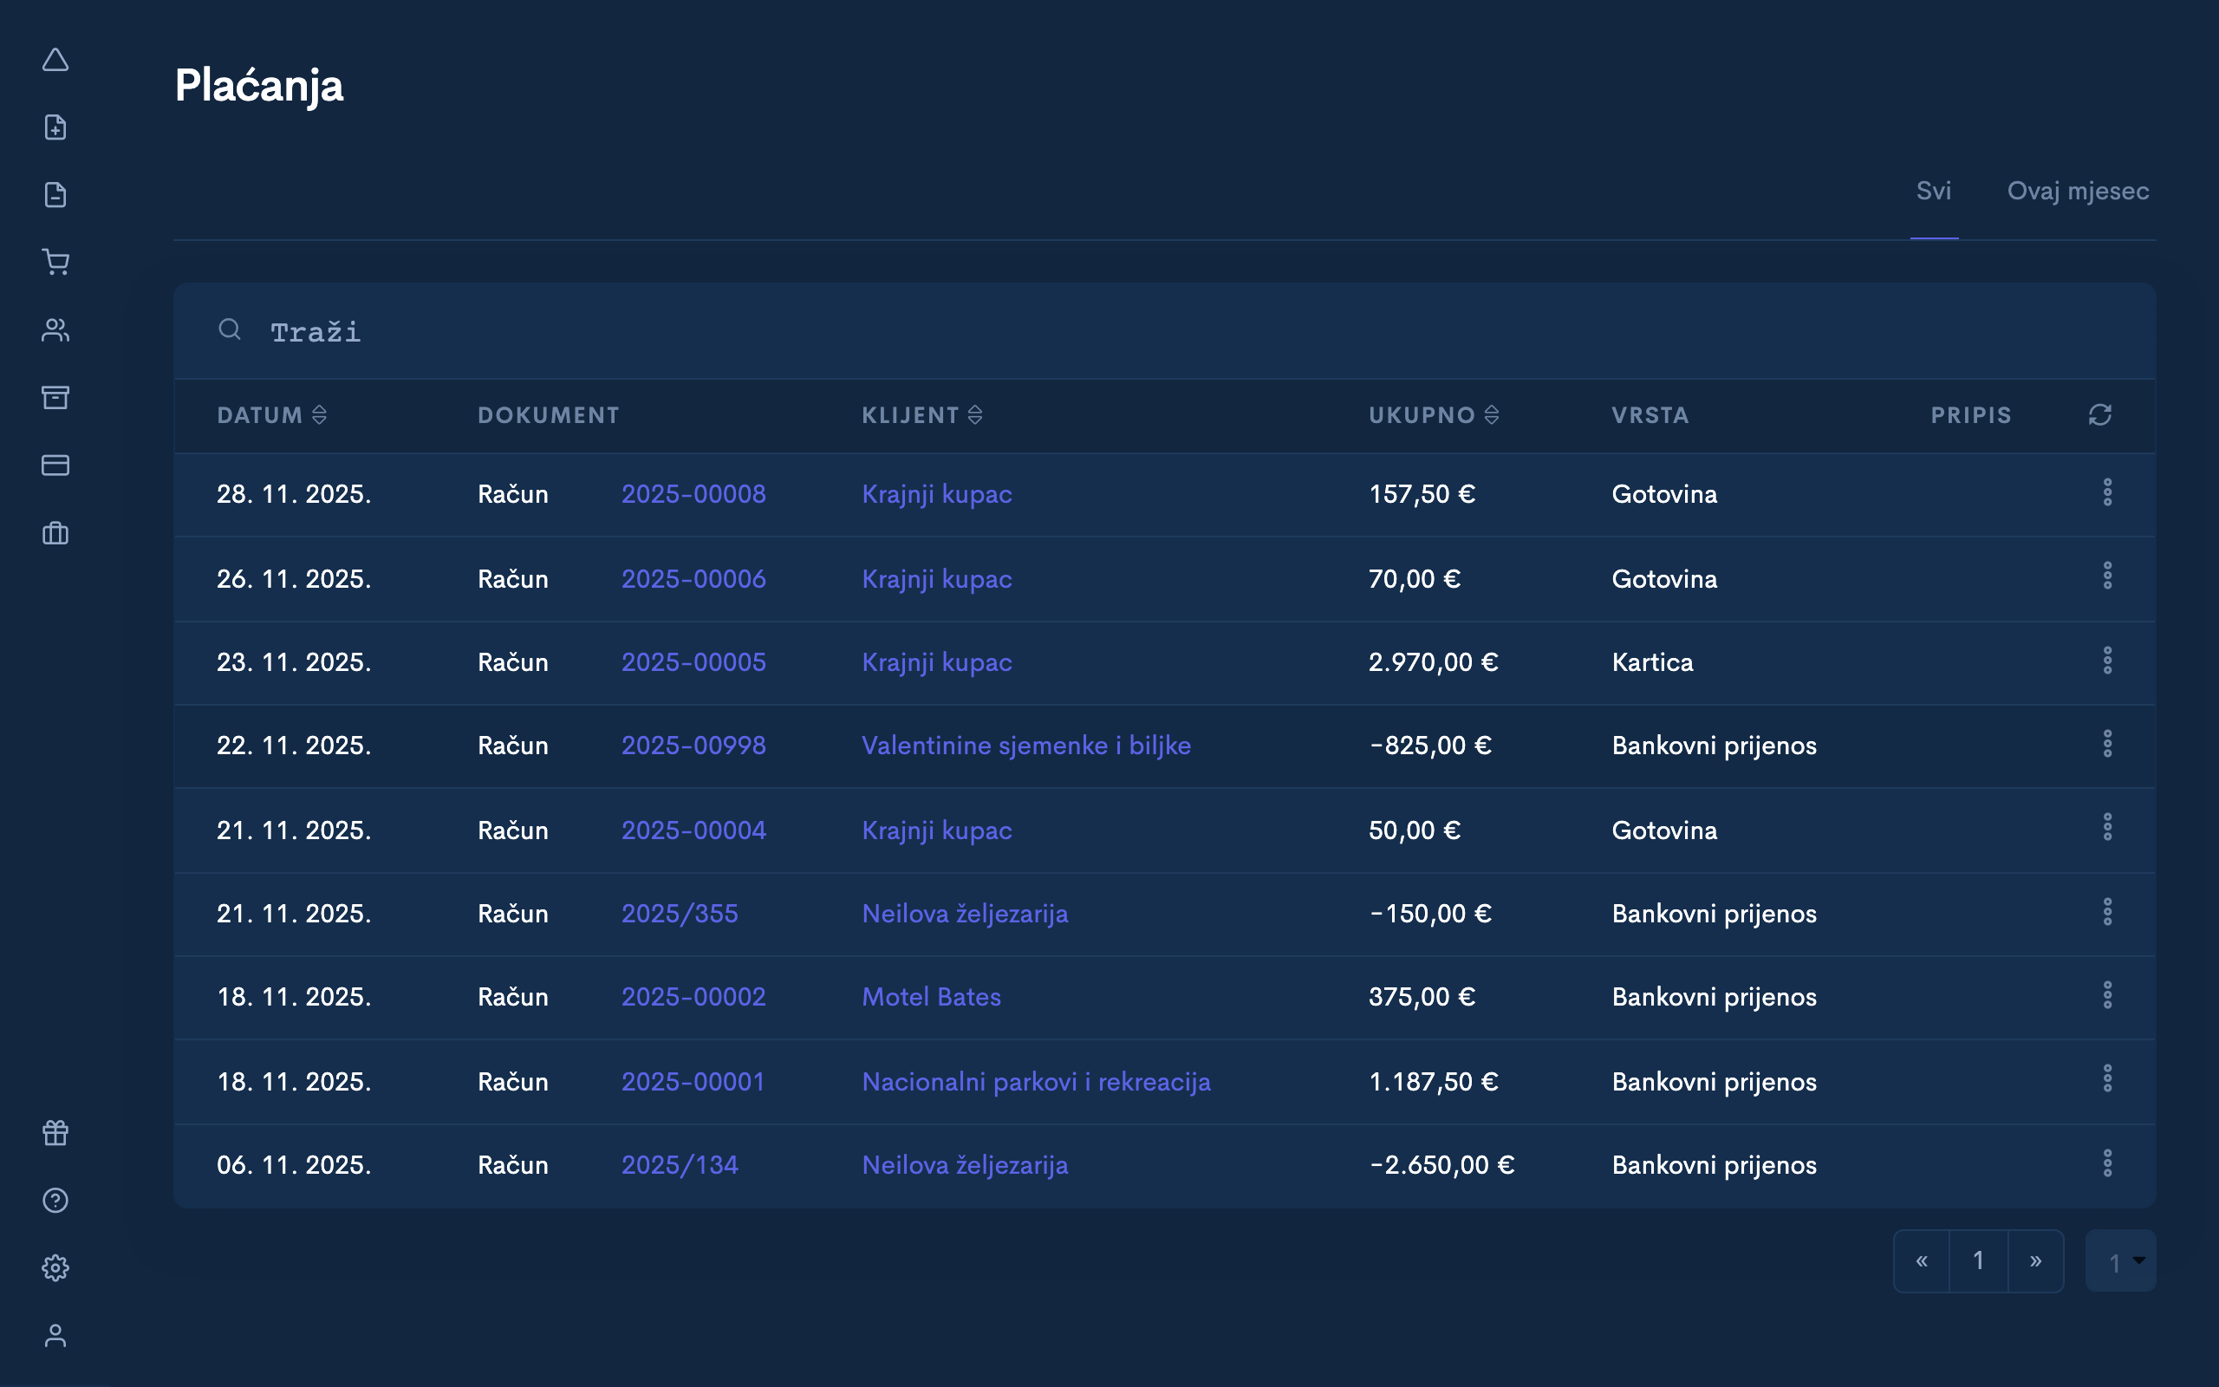Viewport: 2219px width, 1387px height.
Task: Click the briefcase icon in the sidebar
Action: click(55, 533)
